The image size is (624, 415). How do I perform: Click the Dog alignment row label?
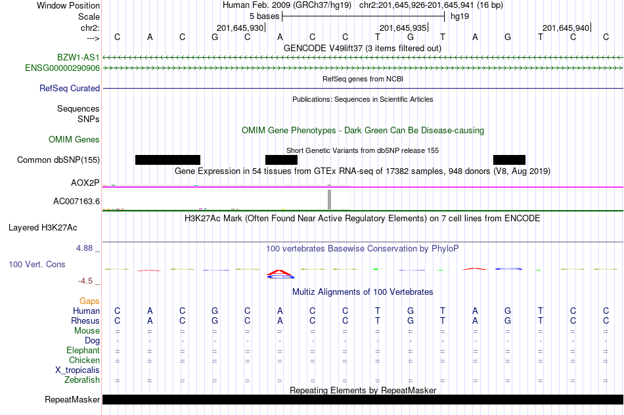coord(92,341)
